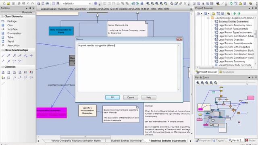Open Project Browser panel menu arrow
Screen dimensions: 258x145
click(249, 8)
